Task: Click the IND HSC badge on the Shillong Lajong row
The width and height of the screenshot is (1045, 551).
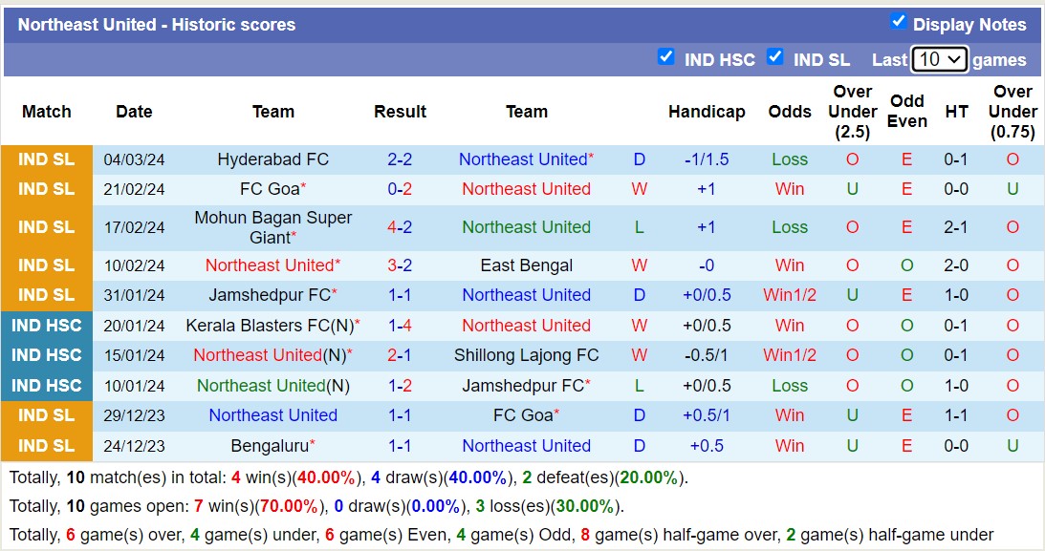Action: pyautogui.click(x=47, y=355)
